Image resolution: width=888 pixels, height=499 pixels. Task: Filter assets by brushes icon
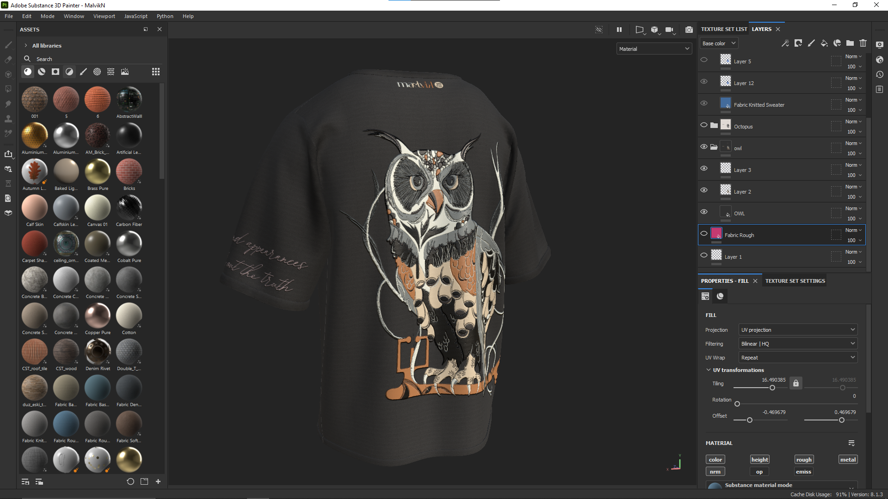(x=83, y=72)
